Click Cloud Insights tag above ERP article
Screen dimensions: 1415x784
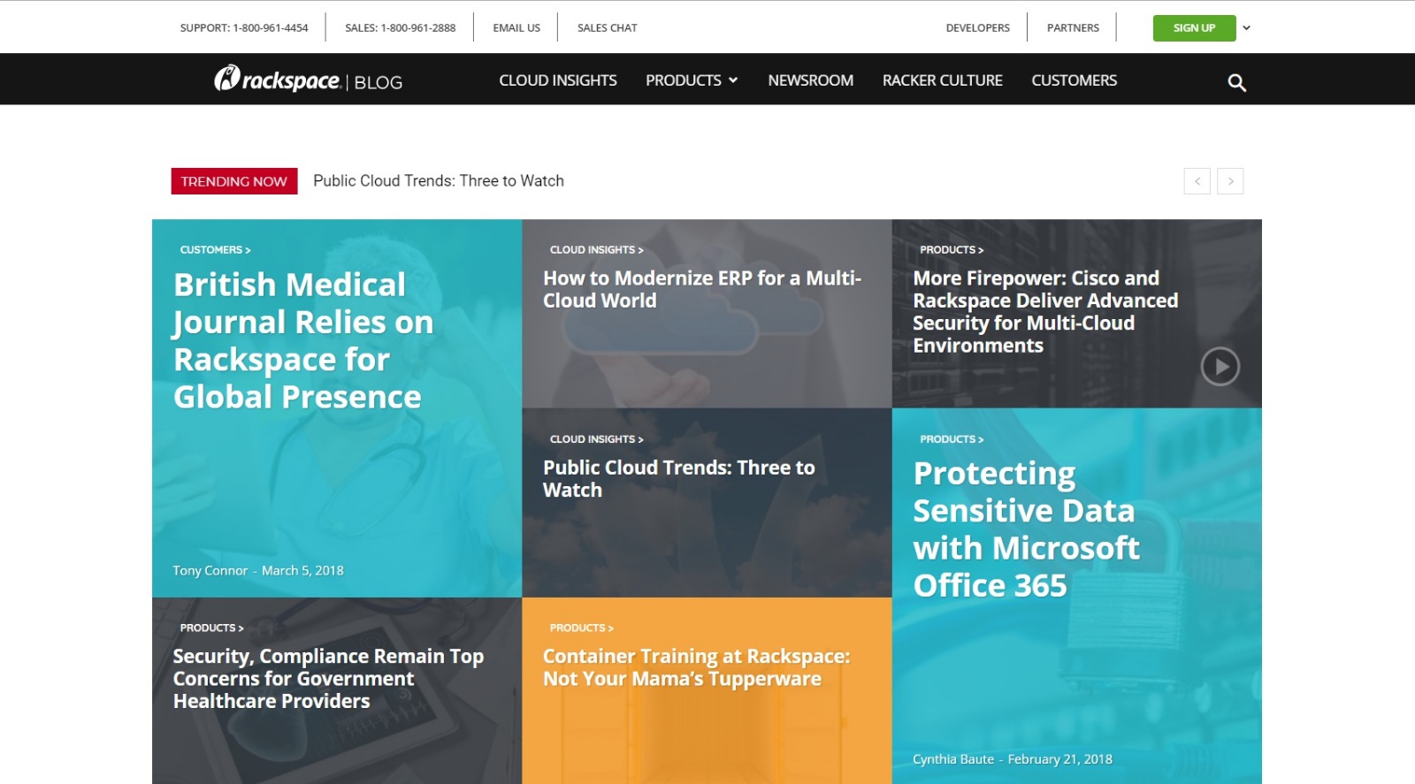click(x=596, y=250)
